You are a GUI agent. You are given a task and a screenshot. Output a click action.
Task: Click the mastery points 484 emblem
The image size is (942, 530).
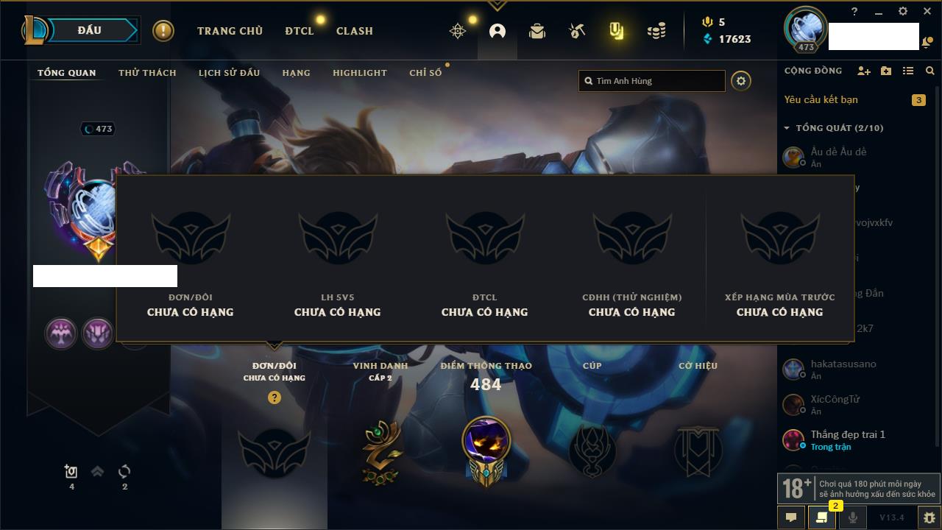486,449
